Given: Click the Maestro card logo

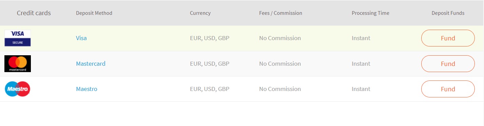Looking at the screenshot, I should click(x=18, y=89).
